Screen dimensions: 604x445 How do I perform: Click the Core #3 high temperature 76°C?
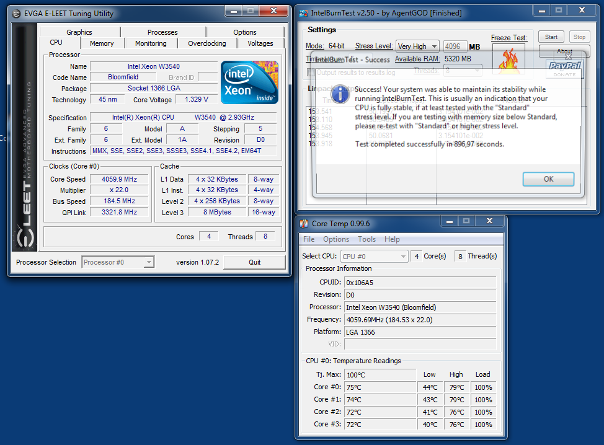(x=456, y=424)
